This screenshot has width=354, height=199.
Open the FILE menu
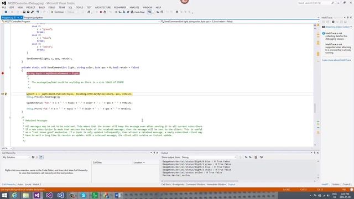coord(4,7)
